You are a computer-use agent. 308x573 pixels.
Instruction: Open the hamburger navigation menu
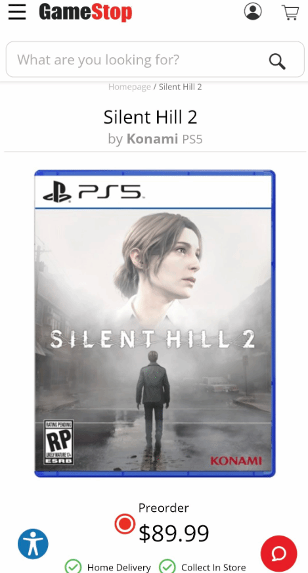coord(17,12)
